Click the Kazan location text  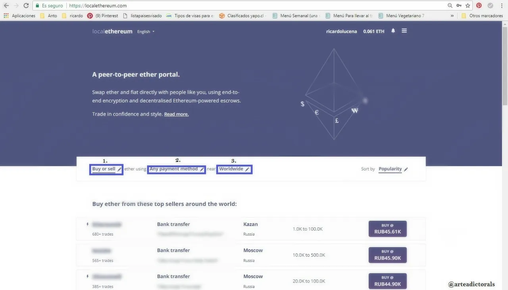coord(250,224)
